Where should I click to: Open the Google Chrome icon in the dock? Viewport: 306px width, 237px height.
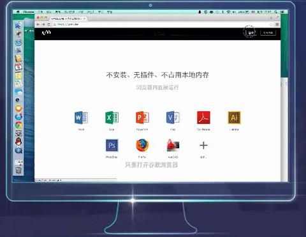pos(18,125)
